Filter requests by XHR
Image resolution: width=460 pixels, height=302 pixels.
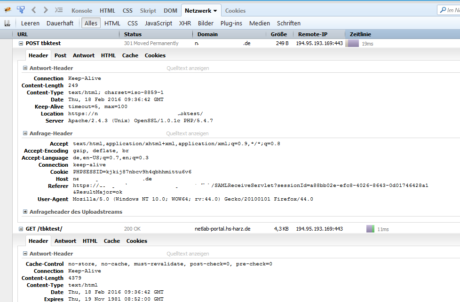tap(185, 23)
